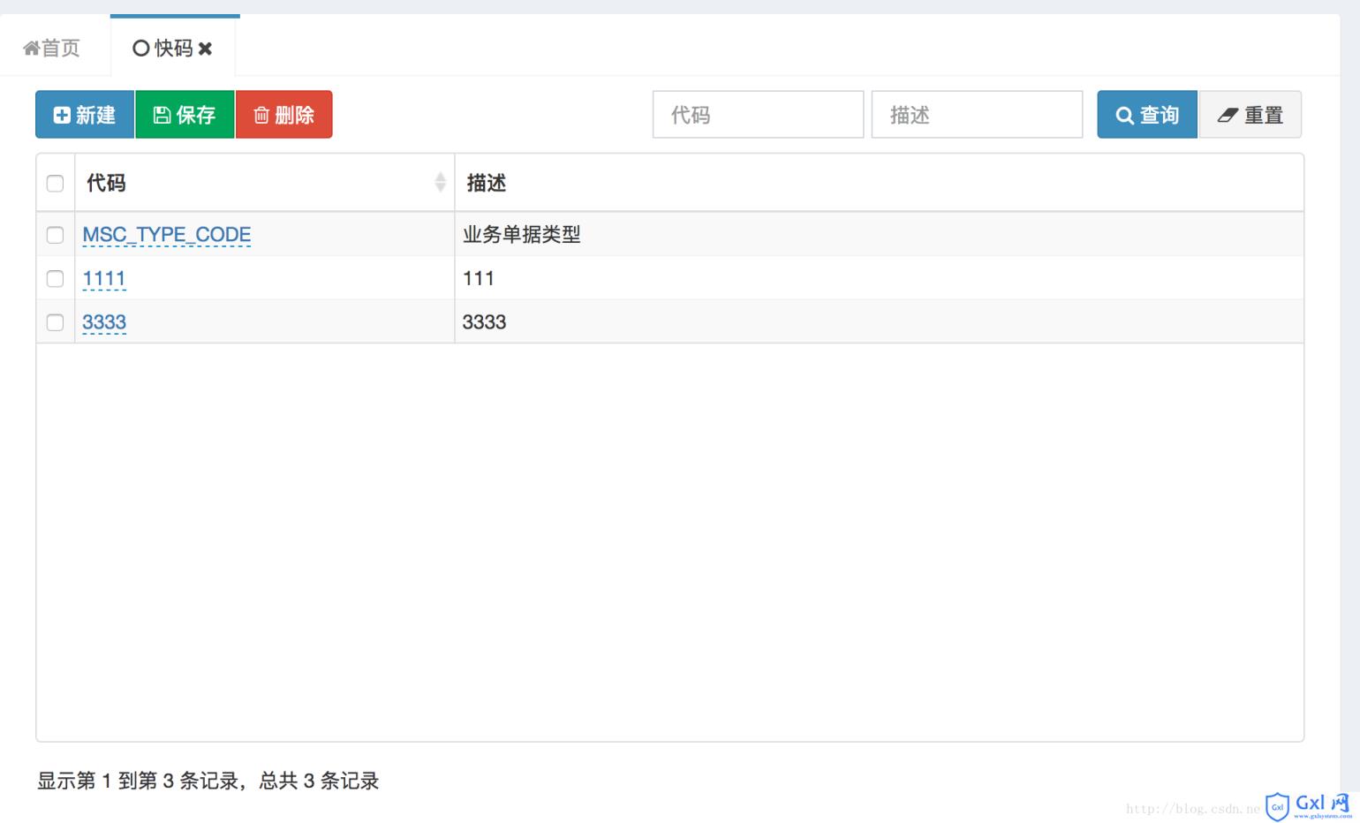This screenshot has width=1360, height=823.
Task: Open the MSC_TYPE_CODE link
Action: click(x=166, y=235)
